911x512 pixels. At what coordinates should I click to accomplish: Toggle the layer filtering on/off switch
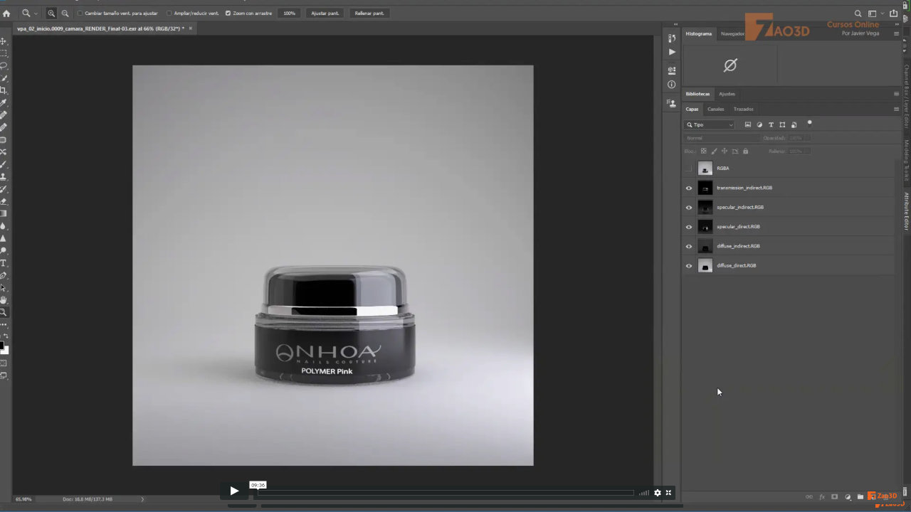click(809, 123)
